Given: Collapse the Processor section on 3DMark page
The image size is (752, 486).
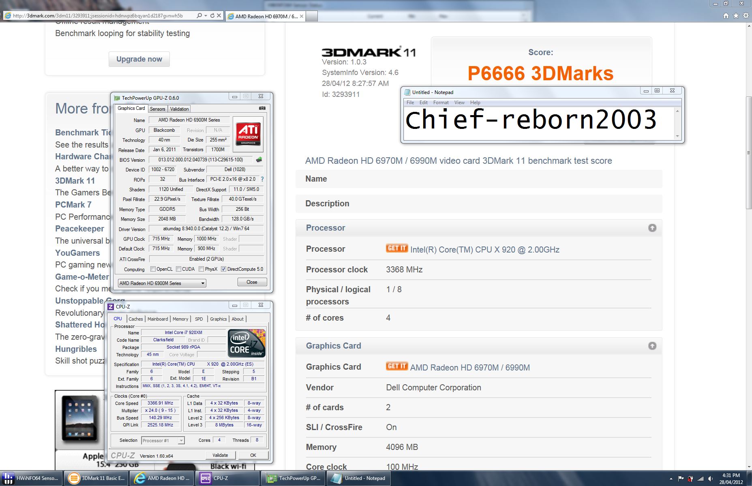Looking at the screenshot, I should [x=652, y=228].
